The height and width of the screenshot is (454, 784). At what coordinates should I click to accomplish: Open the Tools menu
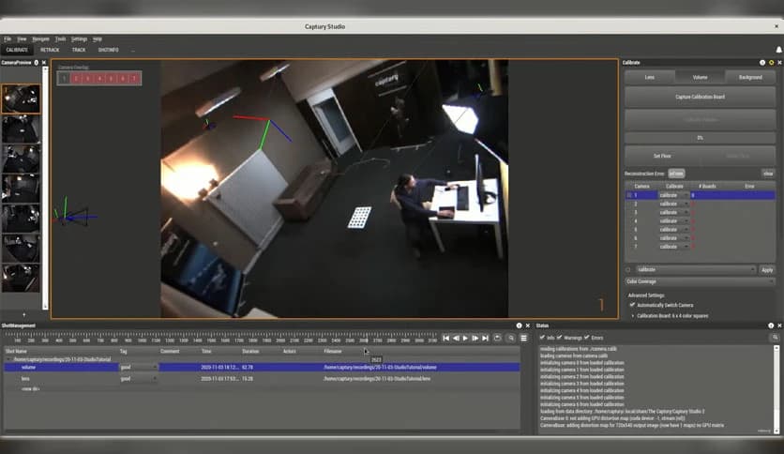click(x=61, y=39)
